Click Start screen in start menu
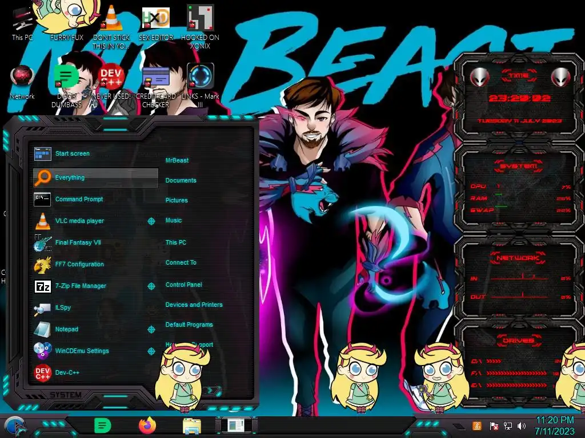Viewport: 585px width, 438px height. [95, 153]
